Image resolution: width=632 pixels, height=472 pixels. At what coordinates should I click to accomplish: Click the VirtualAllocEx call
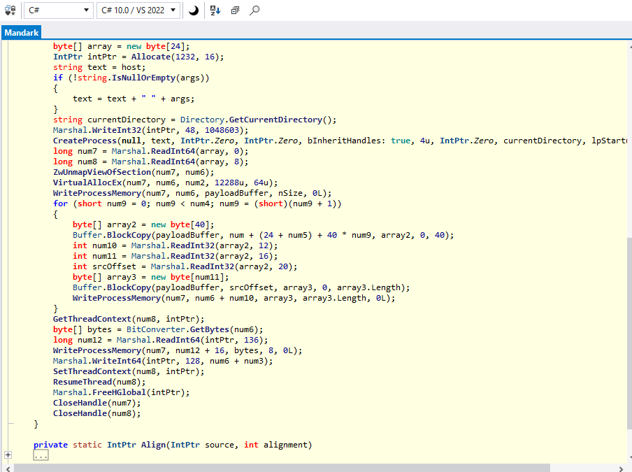coord(87,183)
